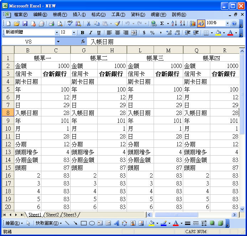Select row header 8

tap(8, 113)
